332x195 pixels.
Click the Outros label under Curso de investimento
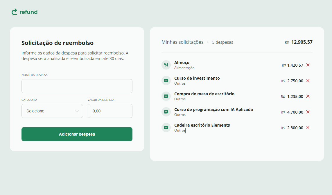click(180, 83)
